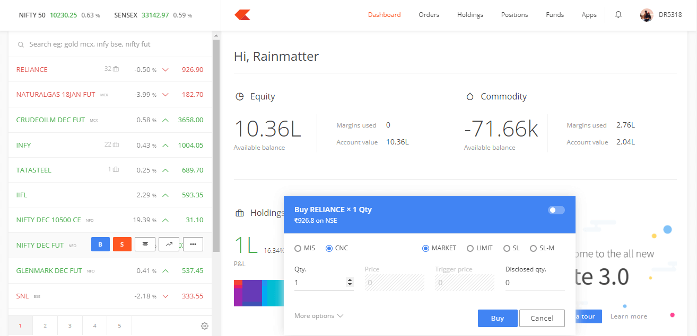
Task: Click the purple block in holdings chart
Action: click(x=252, y=291)
